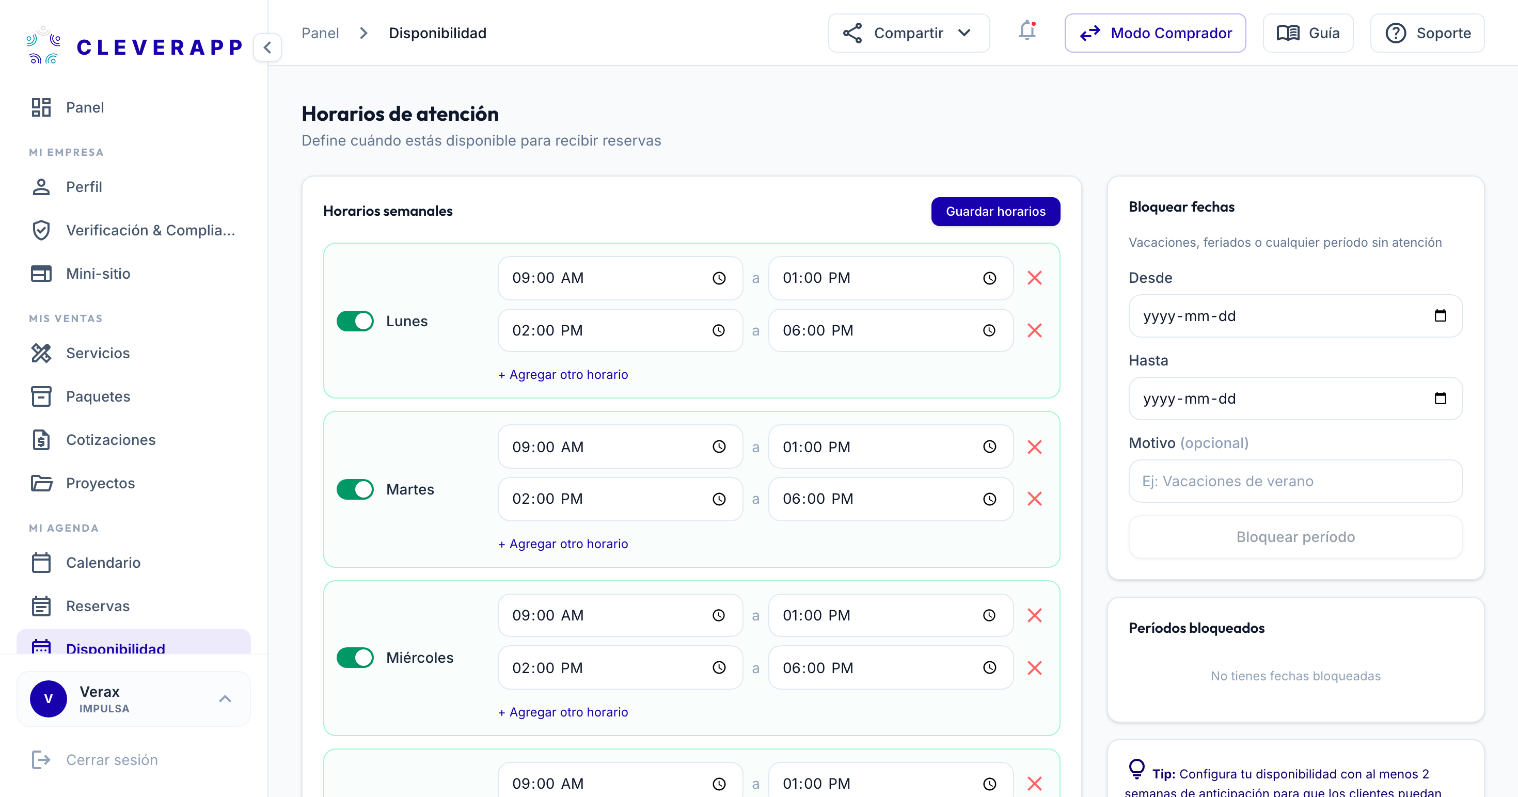Open clock picker for Lunes 01:00 PM
Viewport: 1518px width, 797px height.
989,278
